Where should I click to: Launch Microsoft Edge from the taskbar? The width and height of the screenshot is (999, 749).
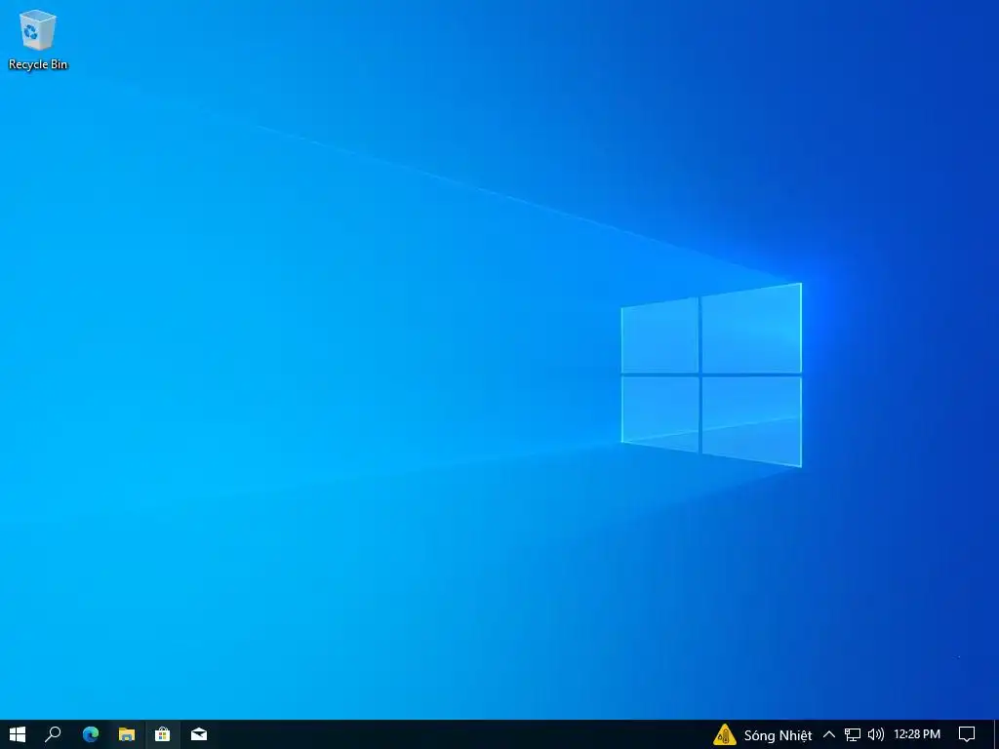click(x=91, y=734)
